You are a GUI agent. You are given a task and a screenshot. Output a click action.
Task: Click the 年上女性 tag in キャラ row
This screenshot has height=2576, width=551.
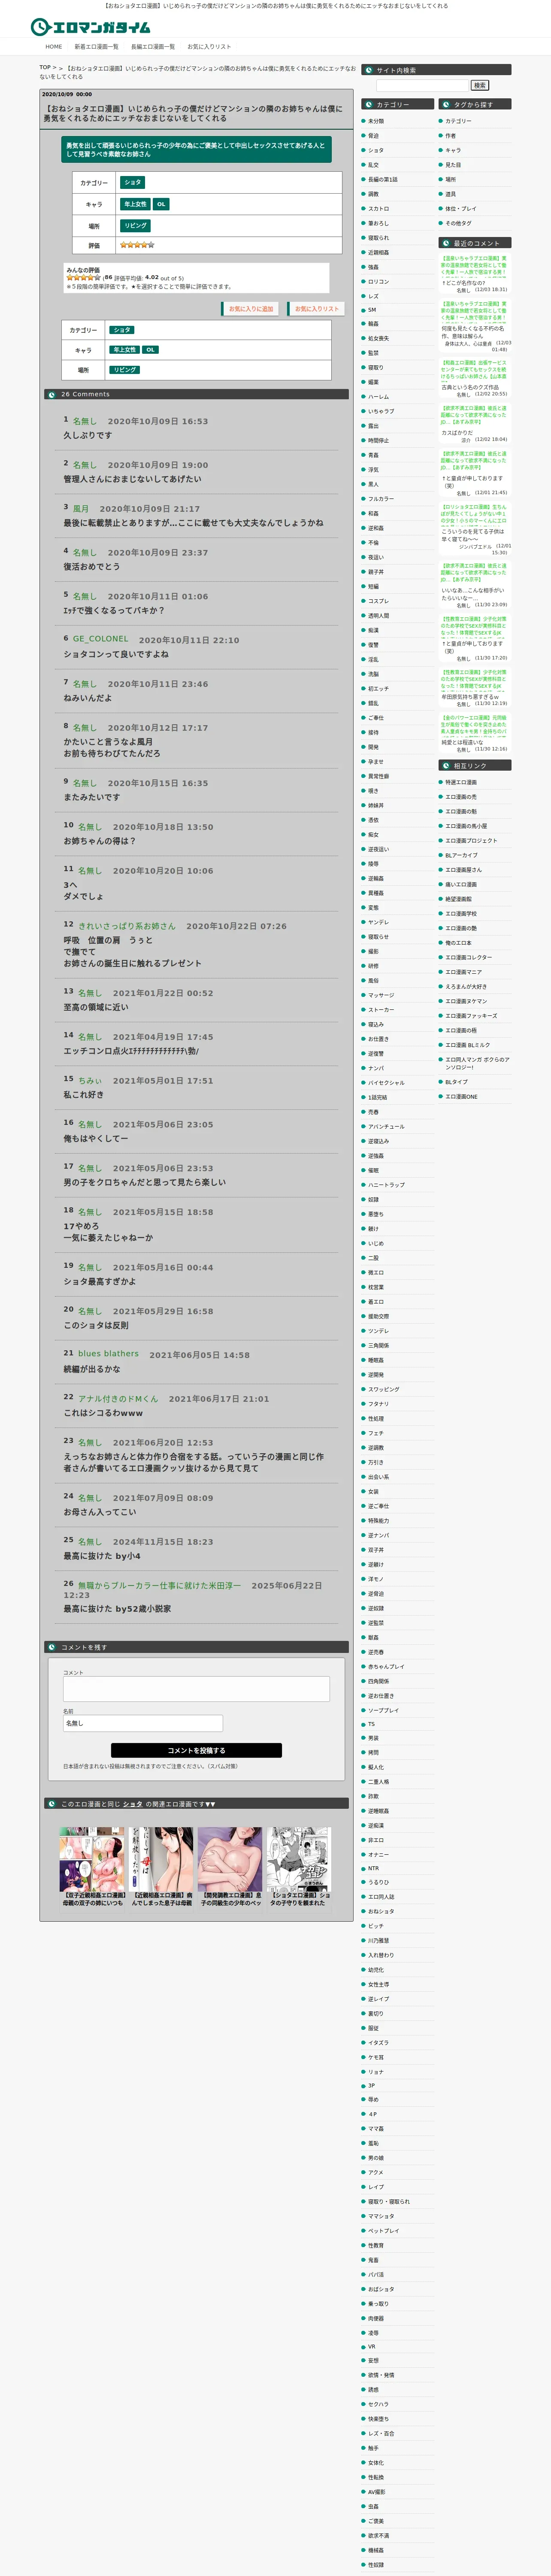135,204
